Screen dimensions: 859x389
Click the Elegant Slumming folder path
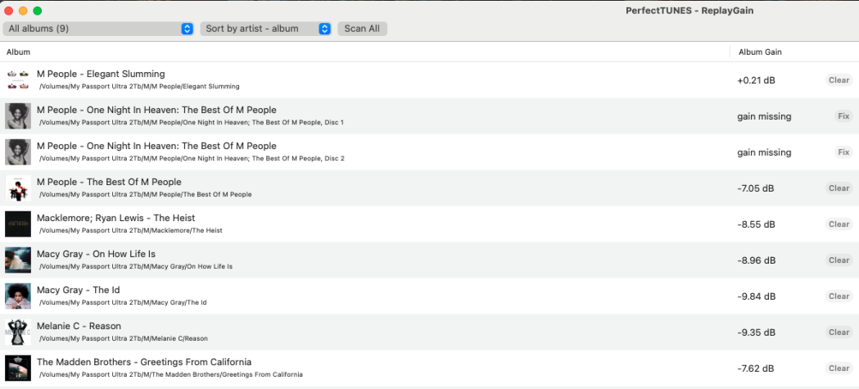point(139,87)
